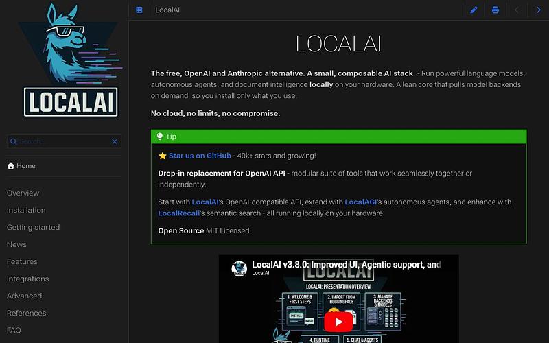This screenshot has height=343, width=549.
Task: Click the LOCALAI page heading
Action: (338, 44)
